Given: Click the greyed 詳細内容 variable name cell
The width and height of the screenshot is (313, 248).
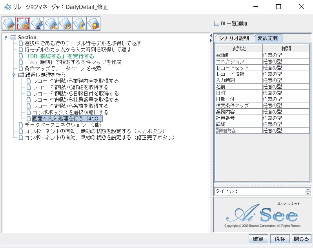Looking at the screenshot, I should [x=239, y=131].
